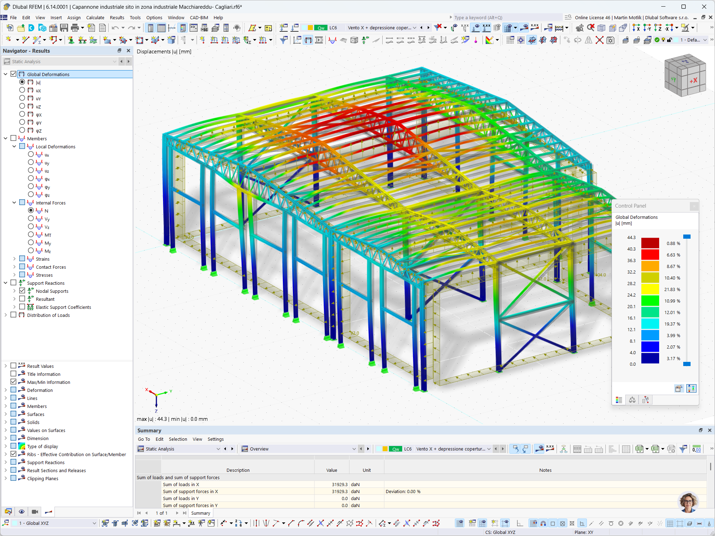This screenshot has height=536, width=715.
Task: Expand the Strains tree node
Action: pos(14,259)
